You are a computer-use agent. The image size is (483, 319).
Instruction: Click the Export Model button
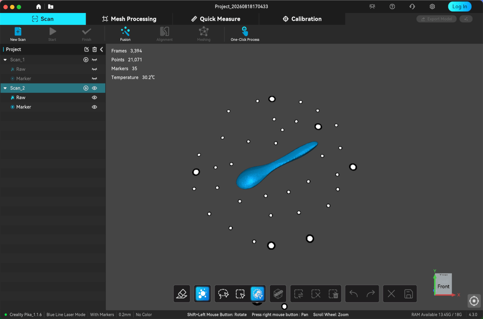pyautogui.click(x=437, y=19)
